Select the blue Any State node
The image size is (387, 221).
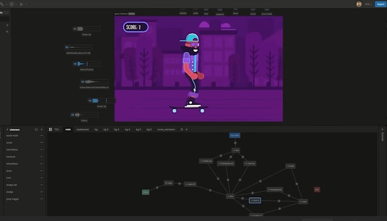234,136
